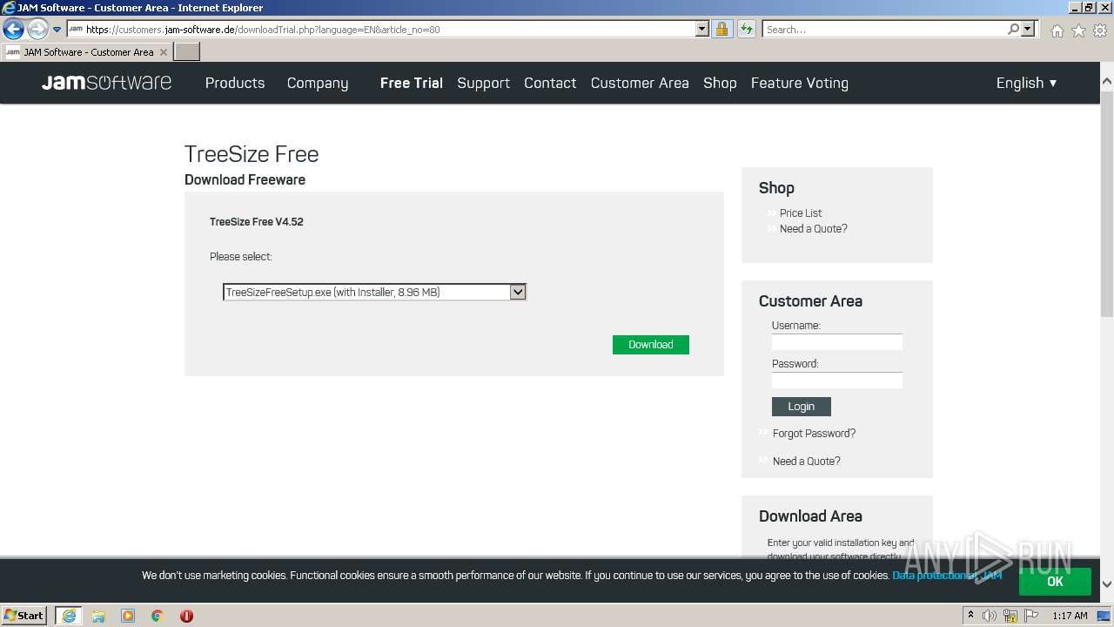Open the media player taskbar icon
Image resolution: width=1114 pixels, height=627 pixels.
click(x=128, y=616)
